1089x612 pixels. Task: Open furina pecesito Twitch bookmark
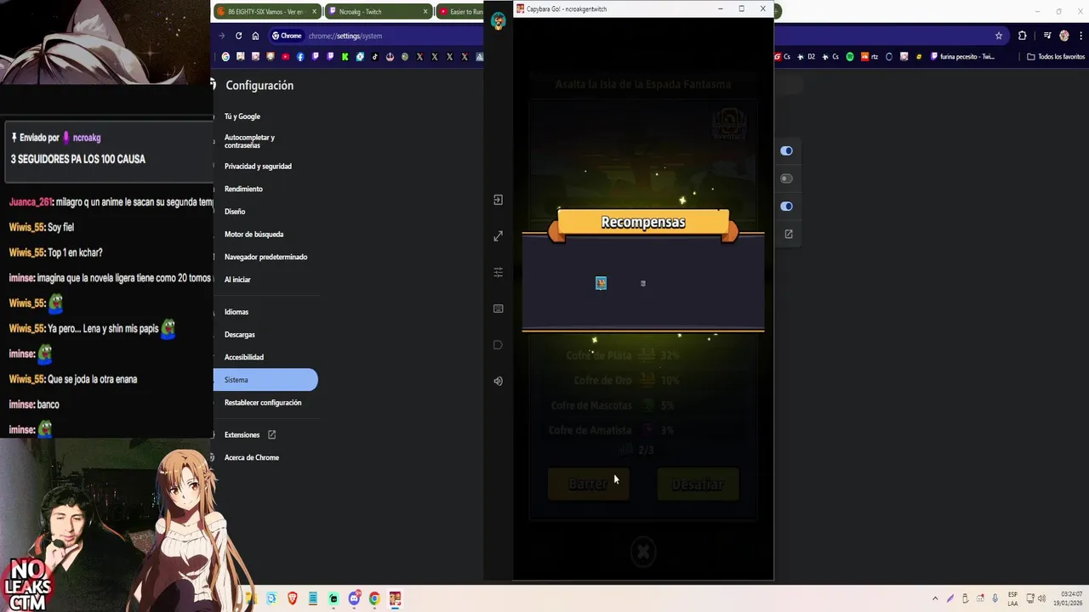point(963,57)
